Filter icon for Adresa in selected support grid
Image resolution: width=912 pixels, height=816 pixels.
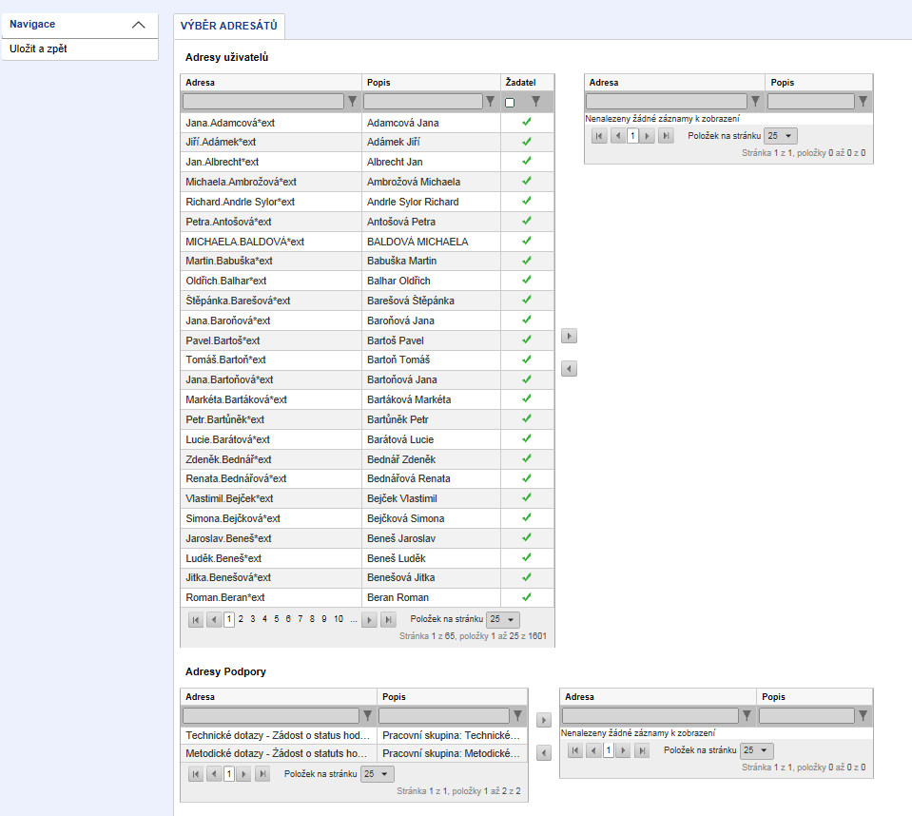(747, 715)
